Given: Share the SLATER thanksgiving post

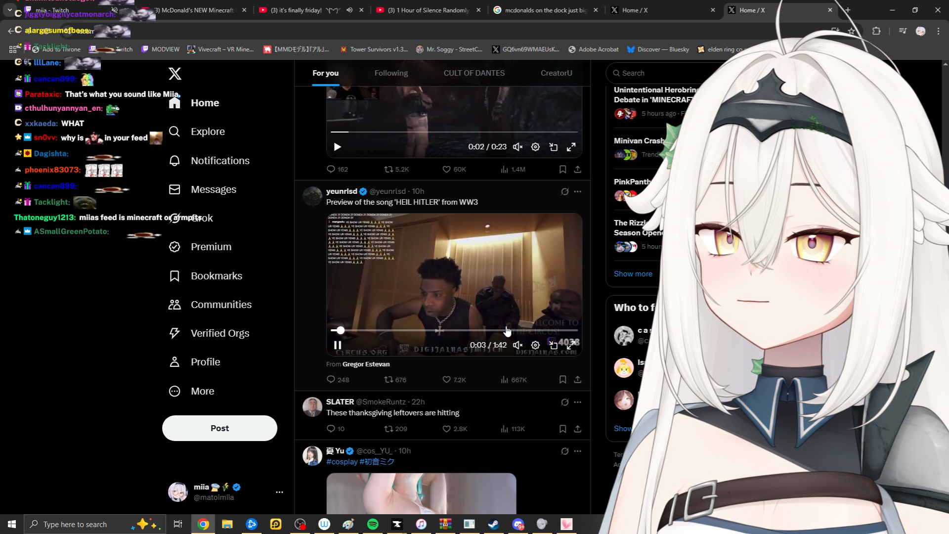Looking at the screenshot, I should click(x=577, y=429).
